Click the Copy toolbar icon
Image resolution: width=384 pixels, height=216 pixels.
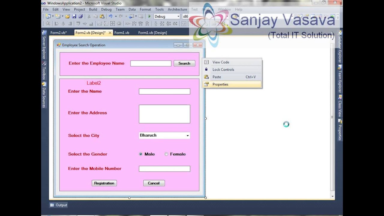[x=95, y=16]
